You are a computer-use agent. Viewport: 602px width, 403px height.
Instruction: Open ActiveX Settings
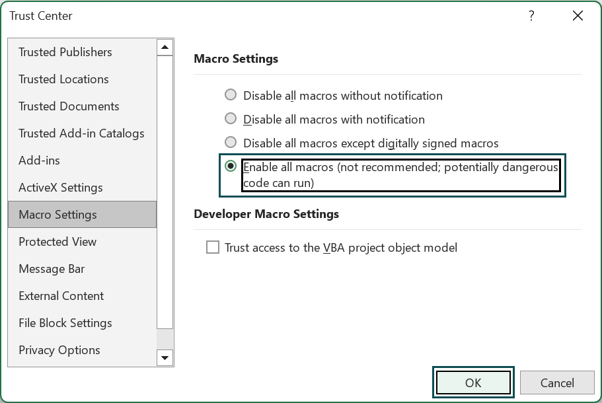coord(82,188)
